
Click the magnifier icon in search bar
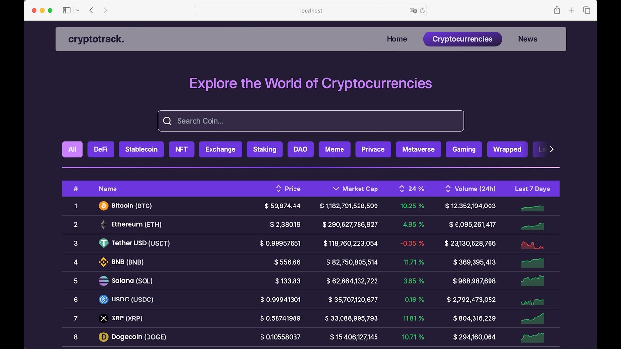(x=167, y=121)
